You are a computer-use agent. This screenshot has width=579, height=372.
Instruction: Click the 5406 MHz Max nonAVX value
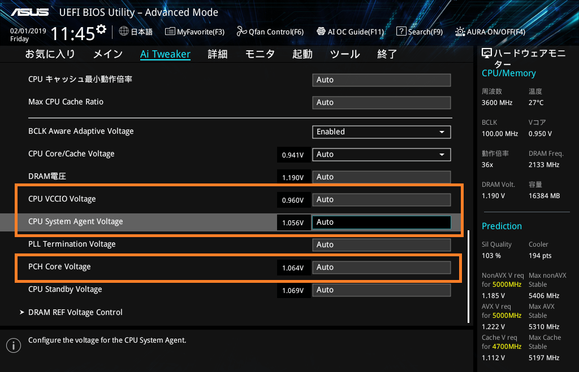pos(544,296)
